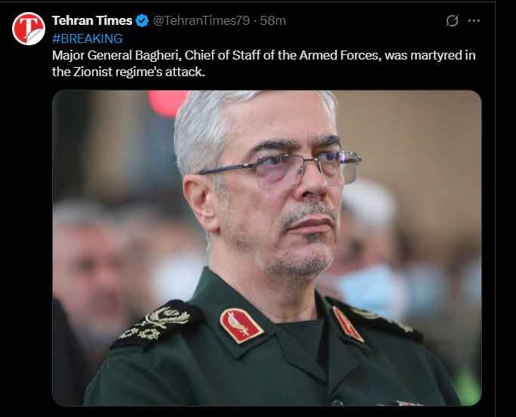
Task: Click the red T logo in avatar
Action: [28, 29]
